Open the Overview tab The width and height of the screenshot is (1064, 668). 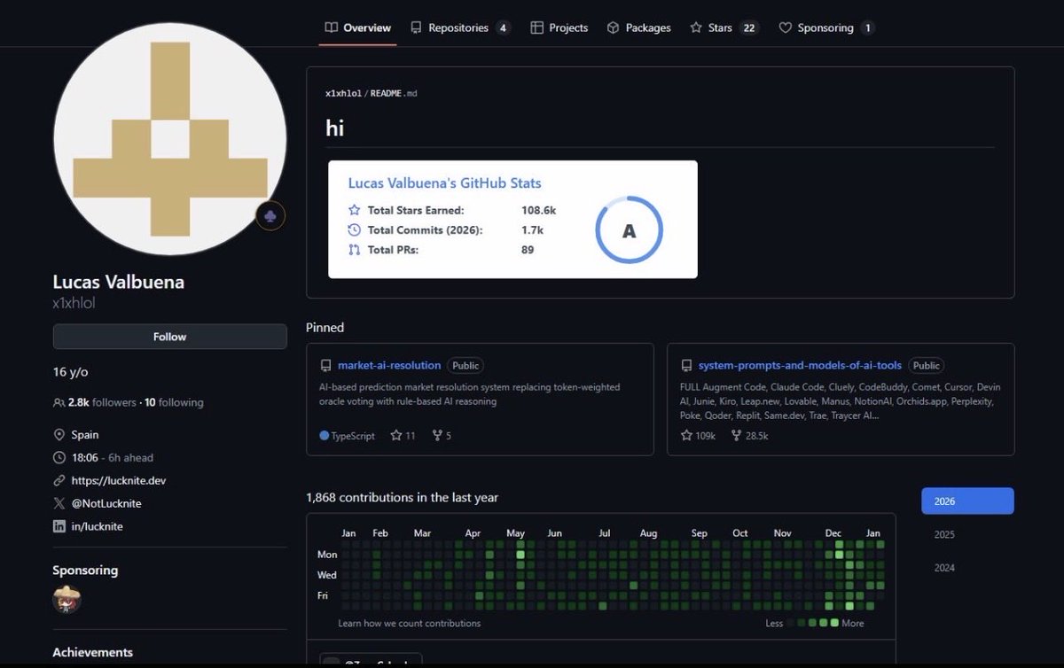357,27
